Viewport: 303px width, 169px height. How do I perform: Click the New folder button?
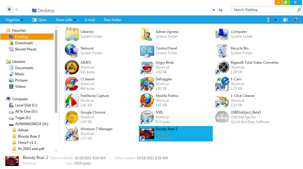tap(112, 20)
